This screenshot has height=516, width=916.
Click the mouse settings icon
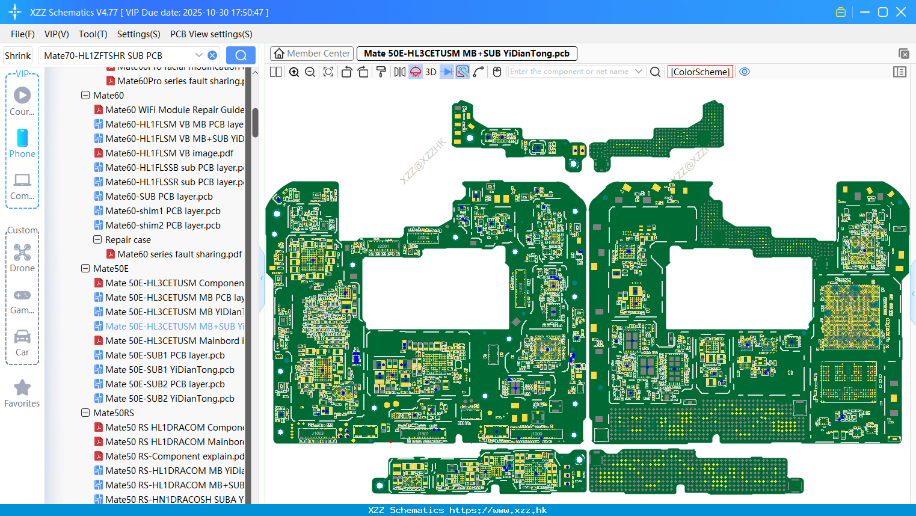pyautogui.click(x=497, y=72)
